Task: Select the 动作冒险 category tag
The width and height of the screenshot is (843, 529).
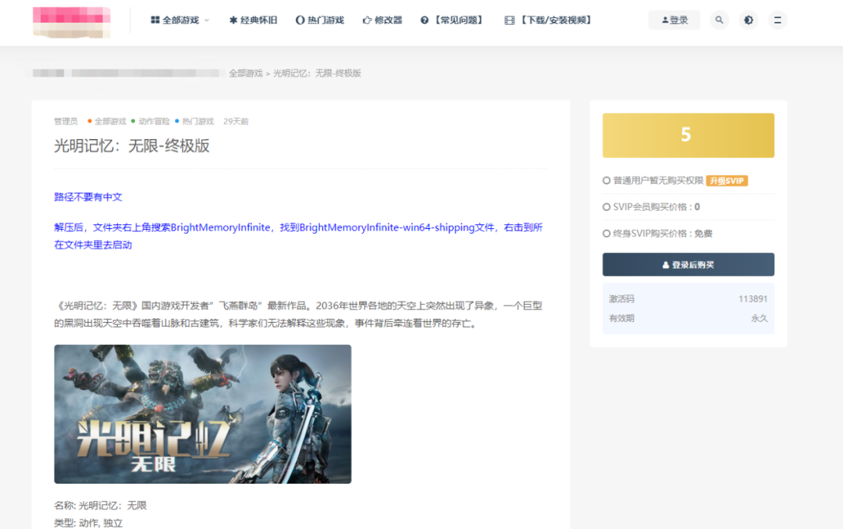Action: (x=151, y=122)
